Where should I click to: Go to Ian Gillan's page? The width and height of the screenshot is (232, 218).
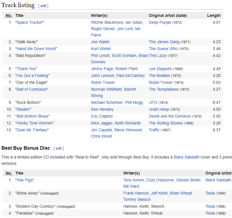point(134,22)
